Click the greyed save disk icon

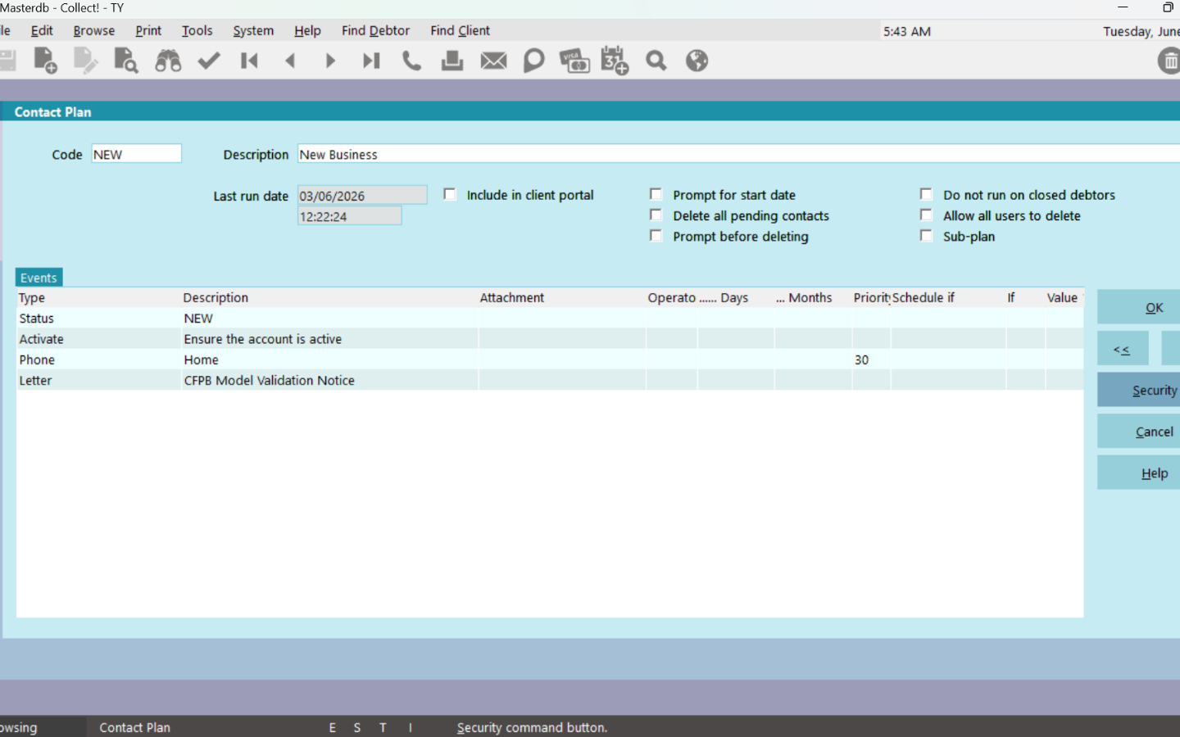click(7, 61)
